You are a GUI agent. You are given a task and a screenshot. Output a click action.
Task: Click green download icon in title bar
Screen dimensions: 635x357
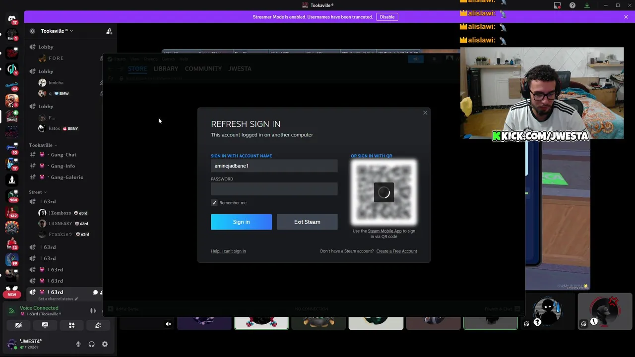(587, 5)
